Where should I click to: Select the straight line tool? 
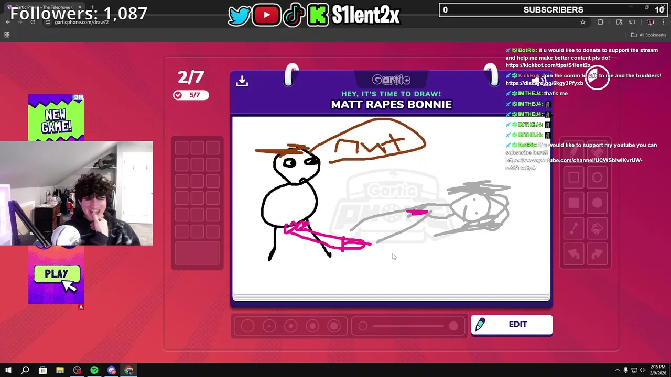[573, 229]
